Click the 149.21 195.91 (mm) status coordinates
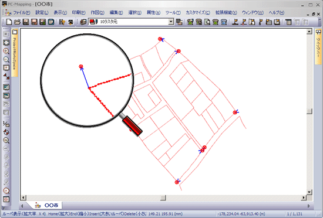 [x=165, y=214]
